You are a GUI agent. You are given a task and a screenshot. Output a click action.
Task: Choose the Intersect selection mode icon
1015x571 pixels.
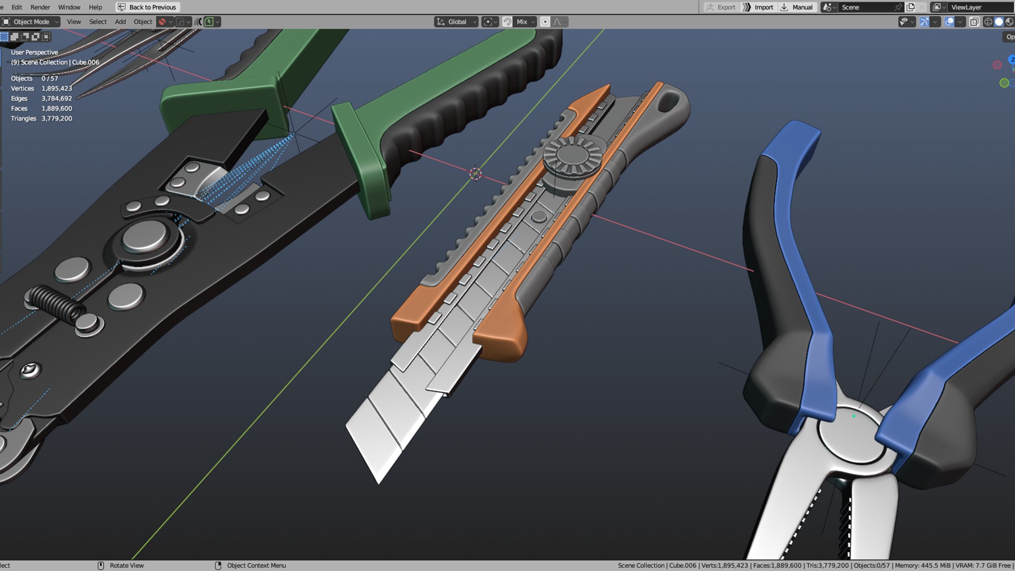46,36
